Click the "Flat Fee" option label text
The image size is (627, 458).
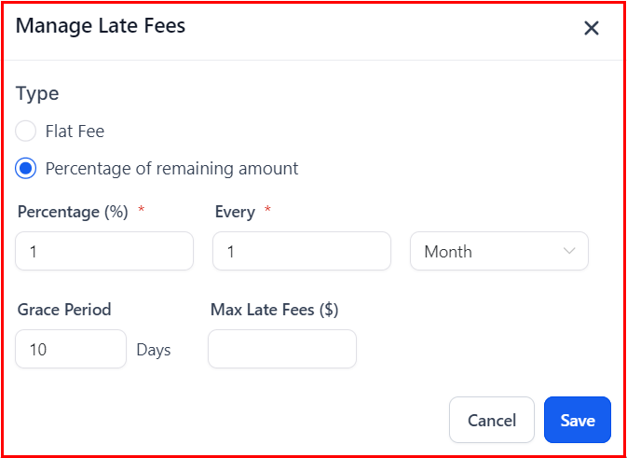pyautogui.click(x=75, y=132)
